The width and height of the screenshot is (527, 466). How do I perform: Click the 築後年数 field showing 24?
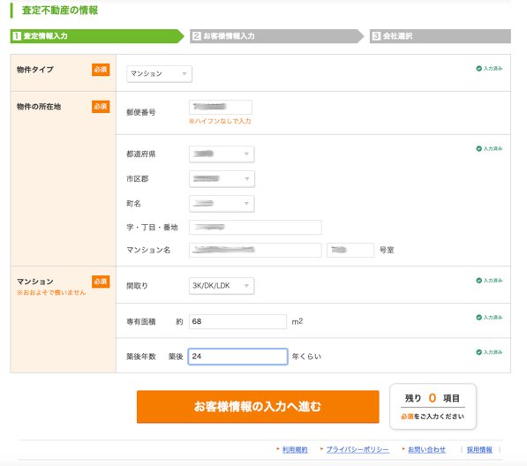click(x=237, y=357)
